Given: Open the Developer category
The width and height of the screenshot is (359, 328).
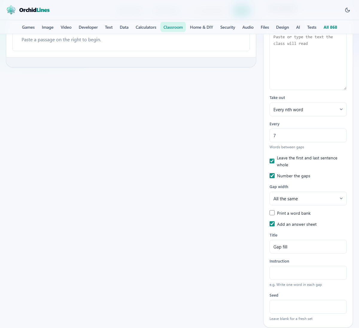Looking at the screenshot, I should [x=88, y=27].
